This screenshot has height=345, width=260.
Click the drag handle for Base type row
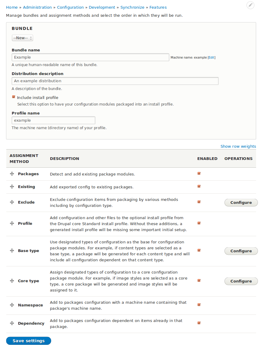coord(12,251)
